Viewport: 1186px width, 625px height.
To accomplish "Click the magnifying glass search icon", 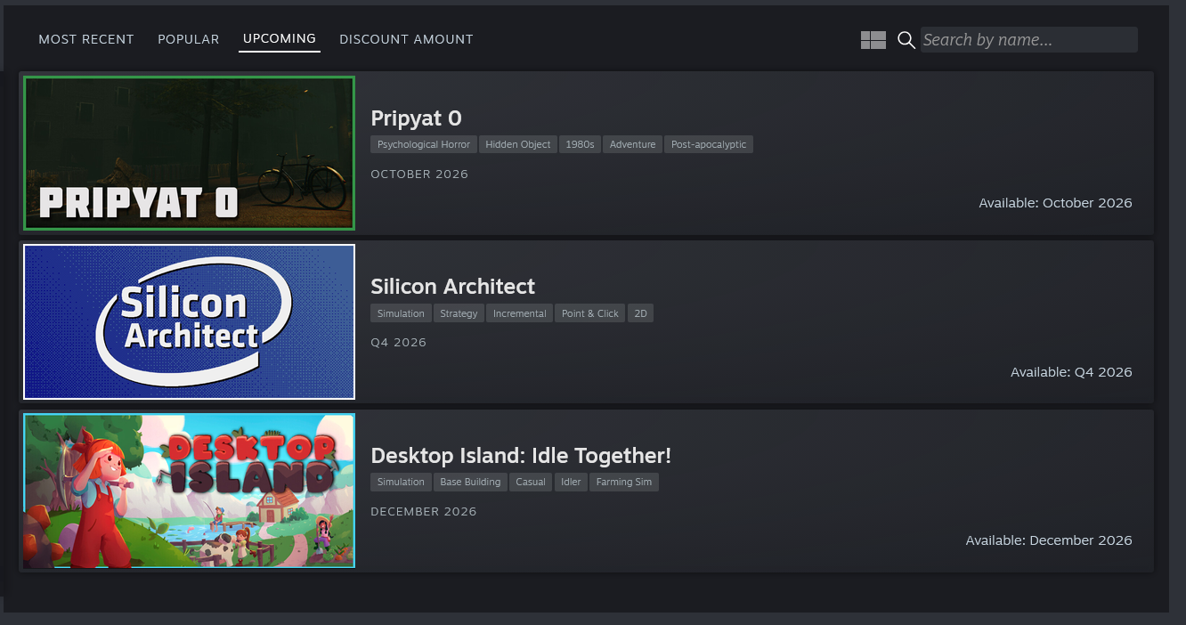I will pos(906,40).
